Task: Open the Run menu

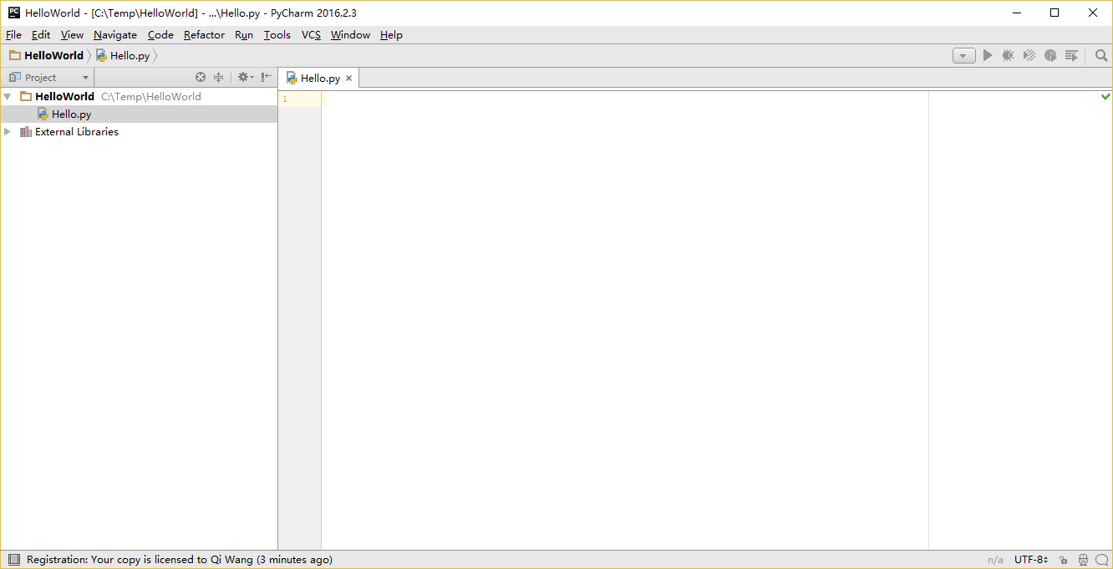Action: (x=244, y=34)
